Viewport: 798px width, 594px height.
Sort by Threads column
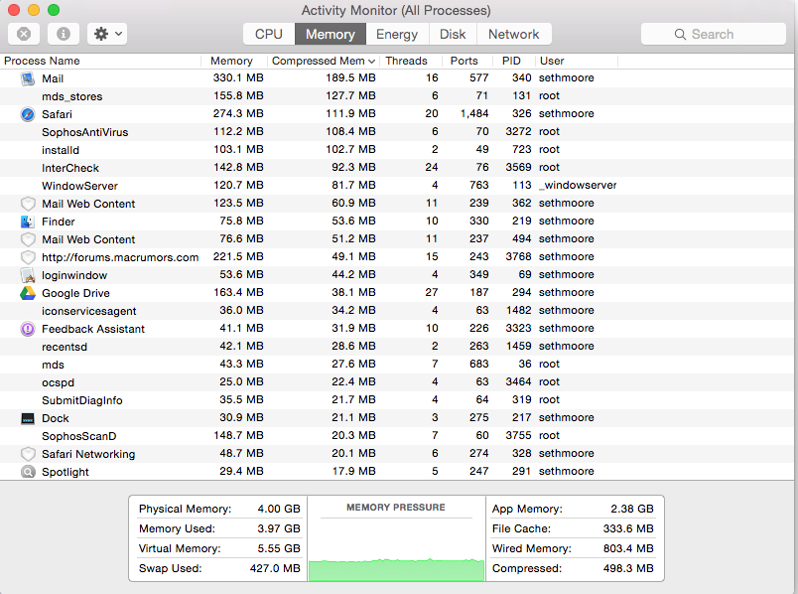411,61
